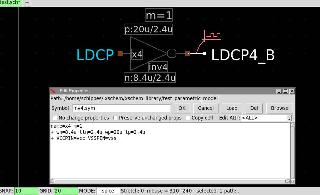Enable No change properties checkbox
The image size is (320, 195).
(x=55, y=118)
